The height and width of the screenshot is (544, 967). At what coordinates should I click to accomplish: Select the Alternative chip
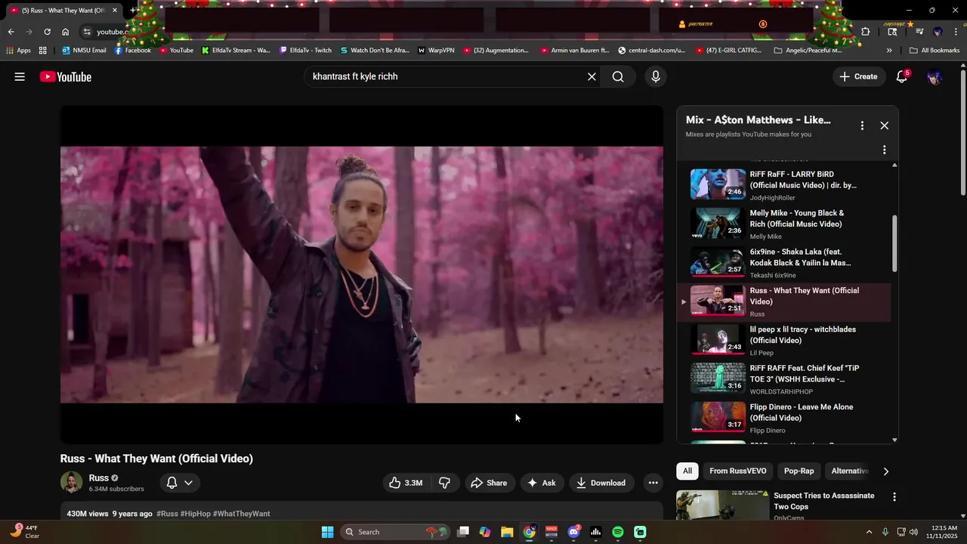[850, 471]
